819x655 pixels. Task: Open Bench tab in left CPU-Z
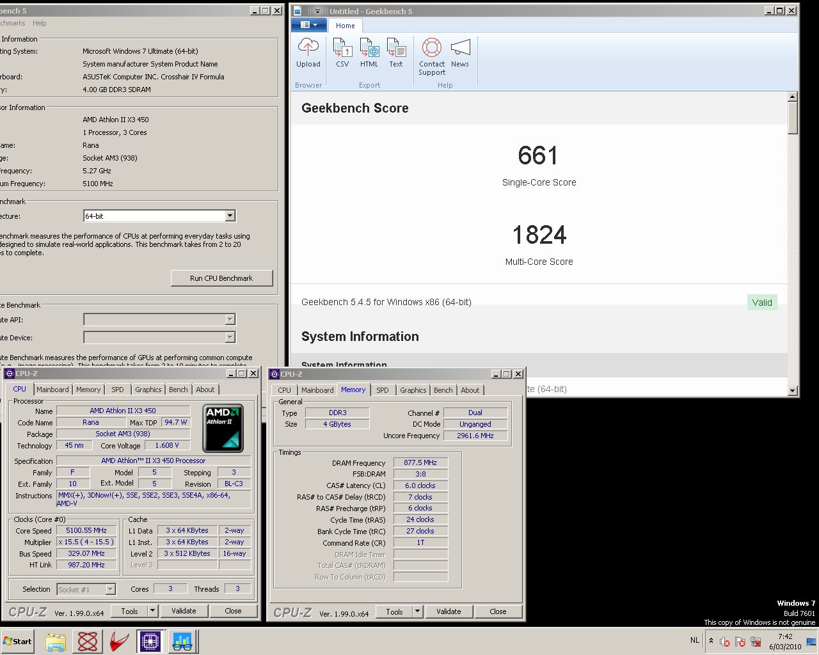click(x=179, y=390)
